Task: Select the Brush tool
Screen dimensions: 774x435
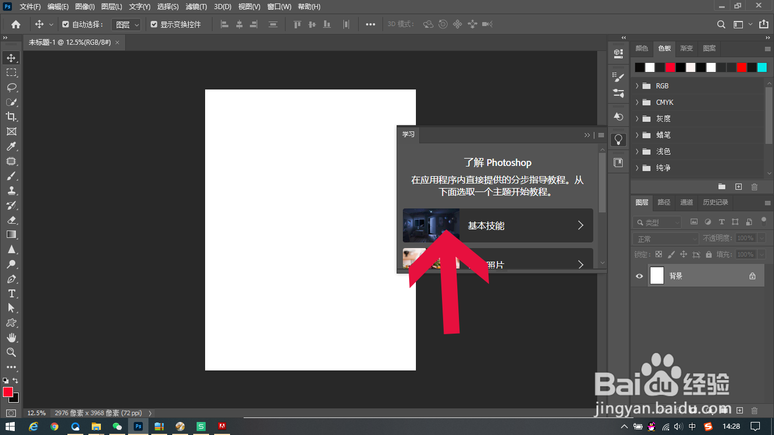Action: [x=11, y=176]
